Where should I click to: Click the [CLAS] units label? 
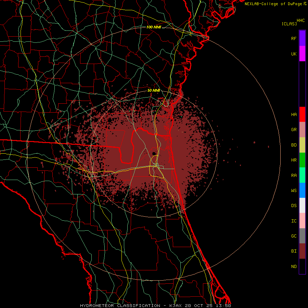289,24
